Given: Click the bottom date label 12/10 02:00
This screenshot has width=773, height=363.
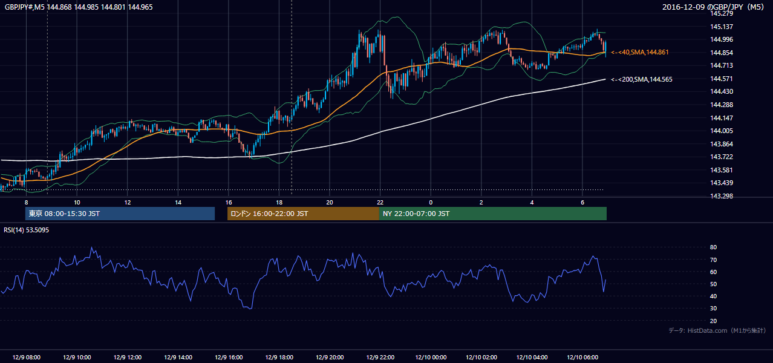Looking at the screenshot, I should 481,358.
